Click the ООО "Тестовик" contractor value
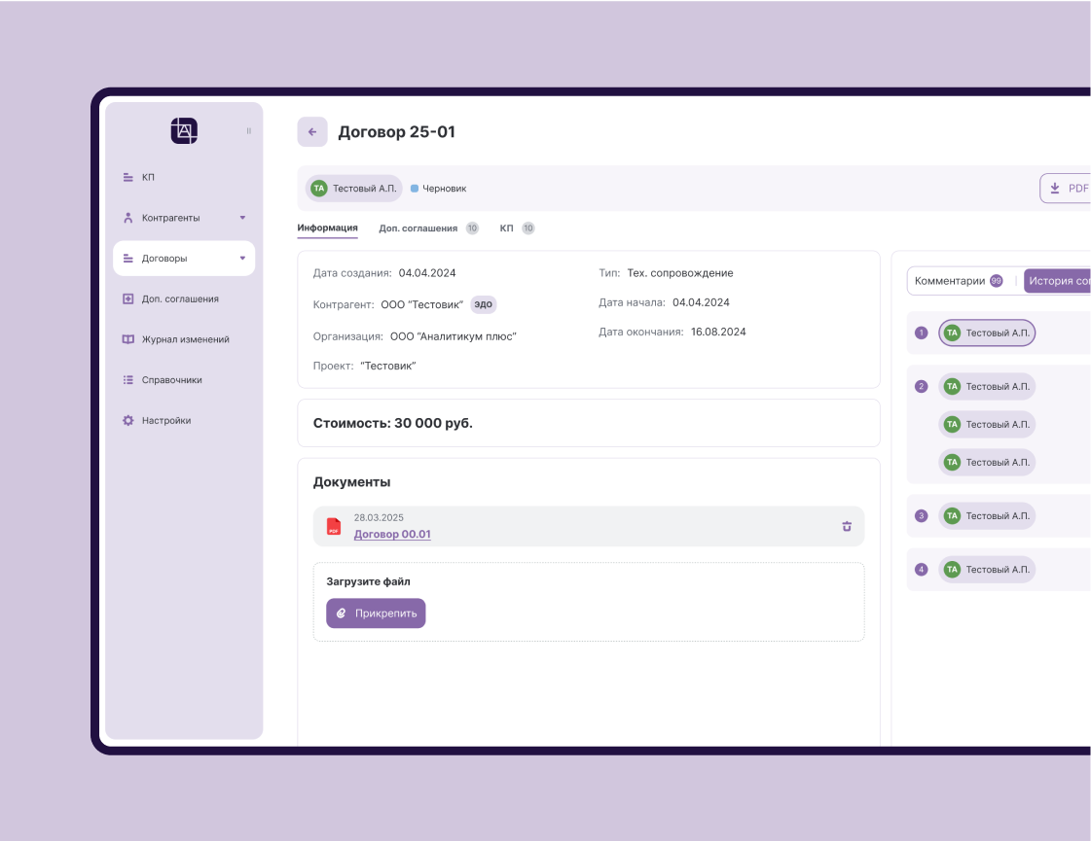1091x841 pixels. 421,304
